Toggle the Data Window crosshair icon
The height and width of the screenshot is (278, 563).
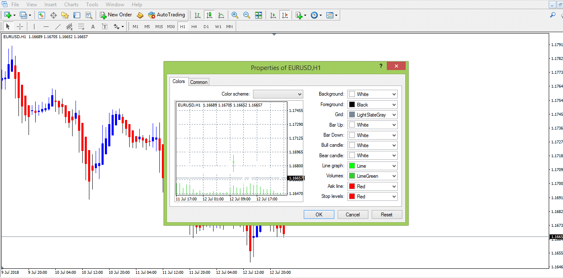[53, 15]
